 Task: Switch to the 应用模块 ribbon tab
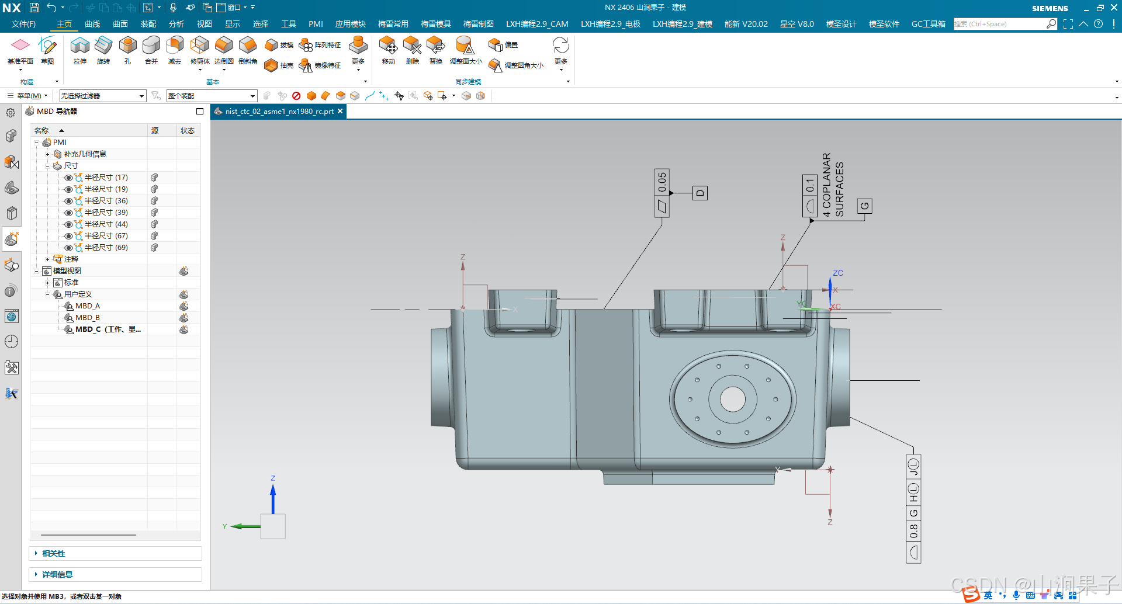click(x=351, y=24)
